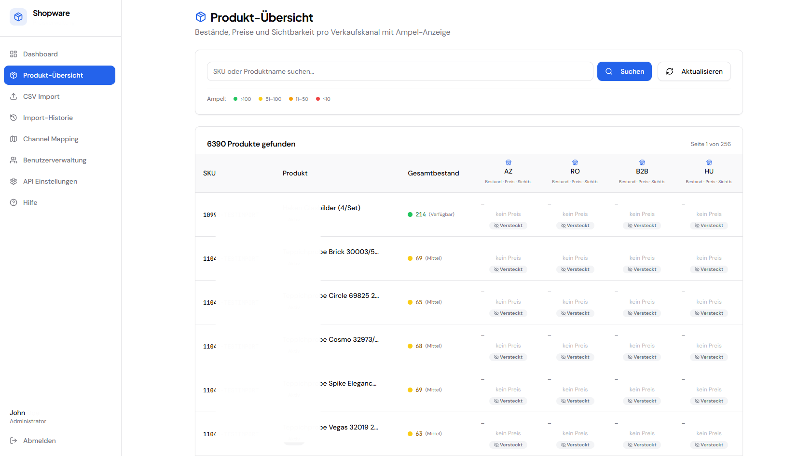This screenshot has height=456, width=812.
Task: Click the B2B Versteckt badge for Spike Eleganc
Action: [x=642, y=401]
